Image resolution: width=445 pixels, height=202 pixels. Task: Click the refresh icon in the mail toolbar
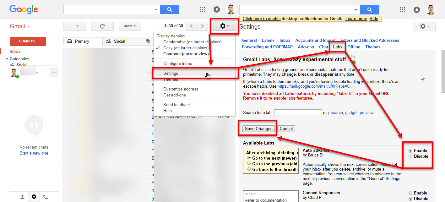pos(102,26)
